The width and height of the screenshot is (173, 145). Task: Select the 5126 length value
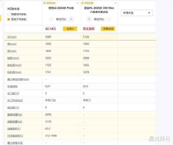coord(86,37)
